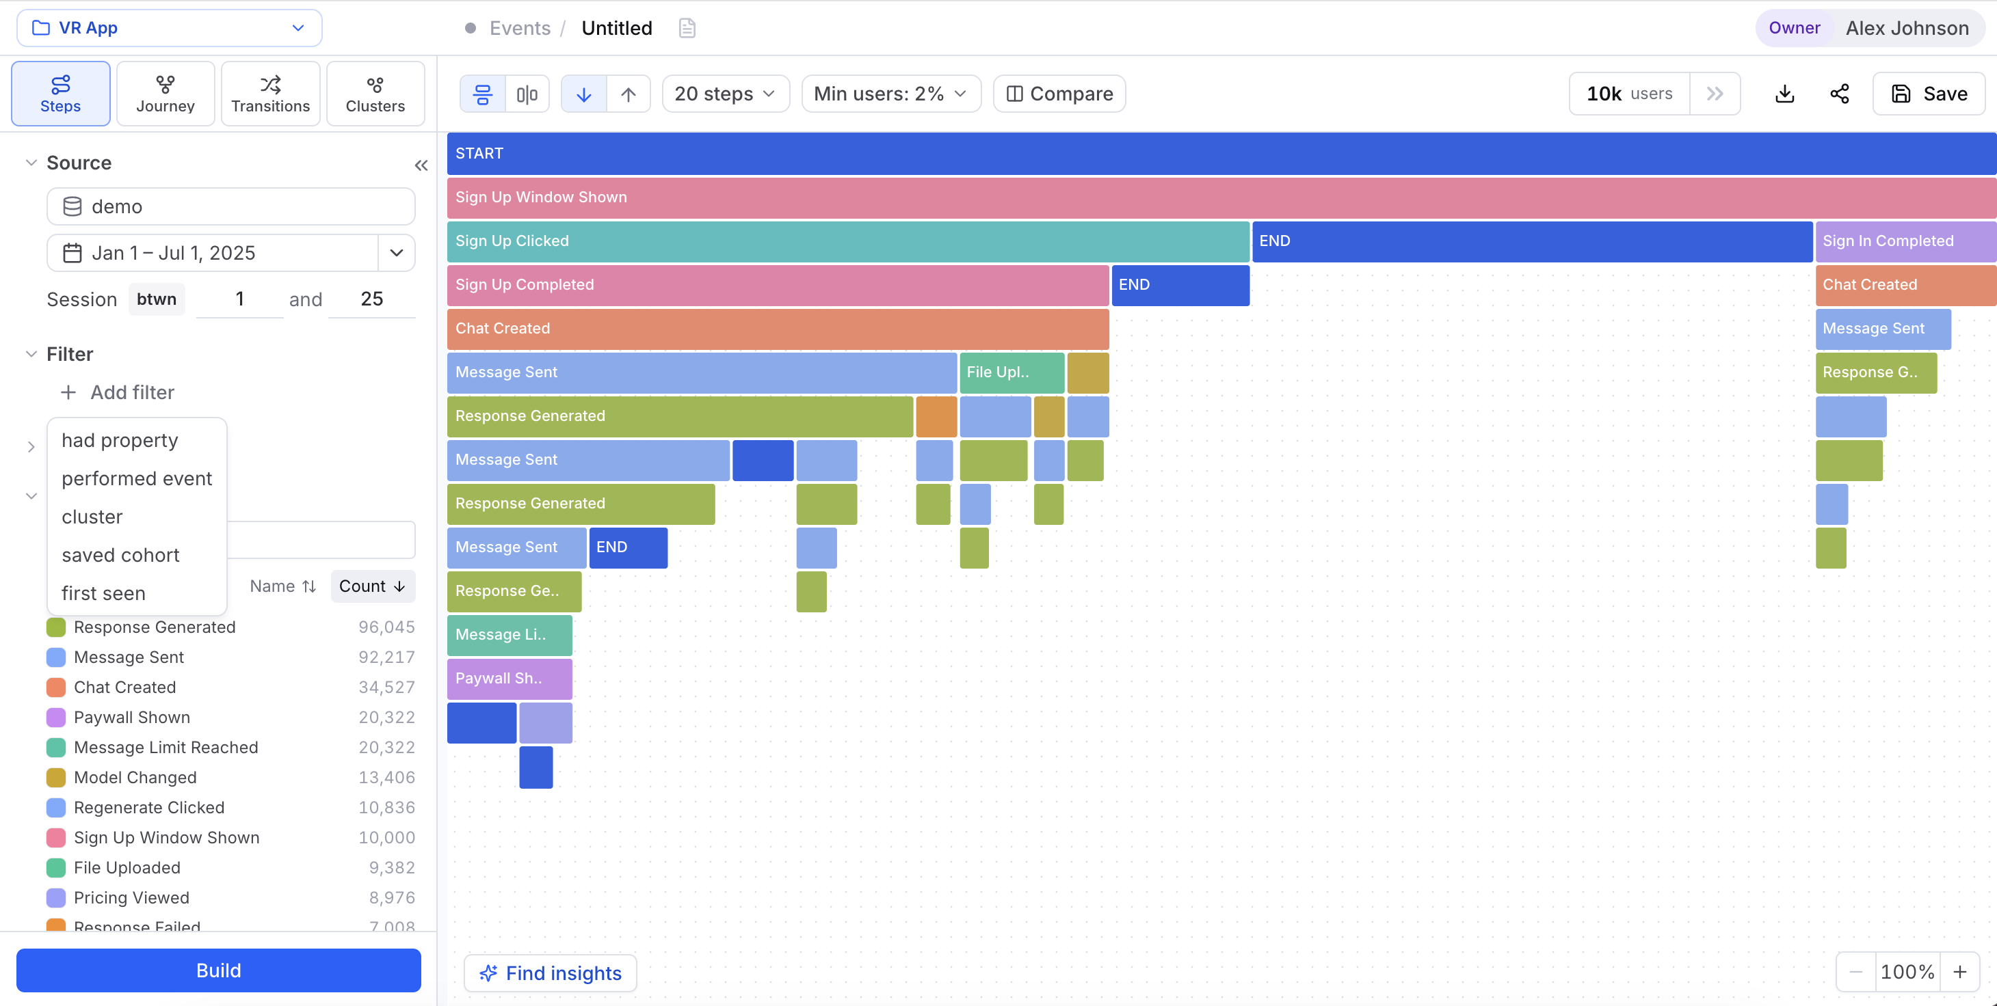Click the Paywall Shown color swatch in list
The image size is (1997, 1006).
[56, 717]
